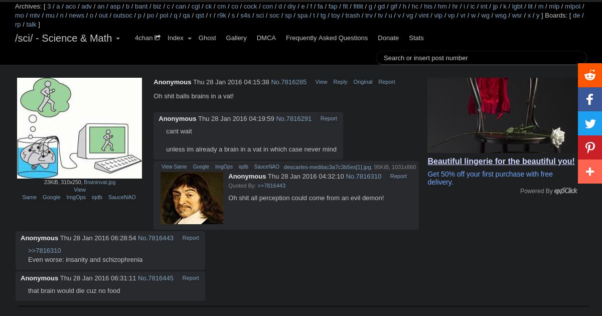Viewport: 602px width, 316px height.
Task: Go to the /his/ archive board link
Action: click(x=428, y=7)
